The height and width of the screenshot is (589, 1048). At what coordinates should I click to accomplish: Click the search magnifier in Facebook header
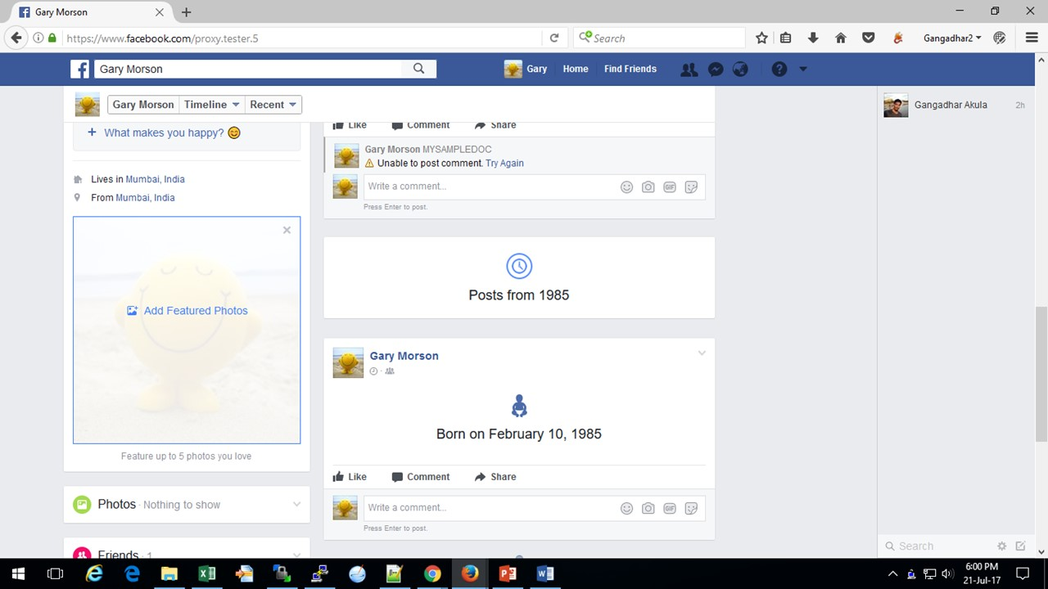(419, 69)
